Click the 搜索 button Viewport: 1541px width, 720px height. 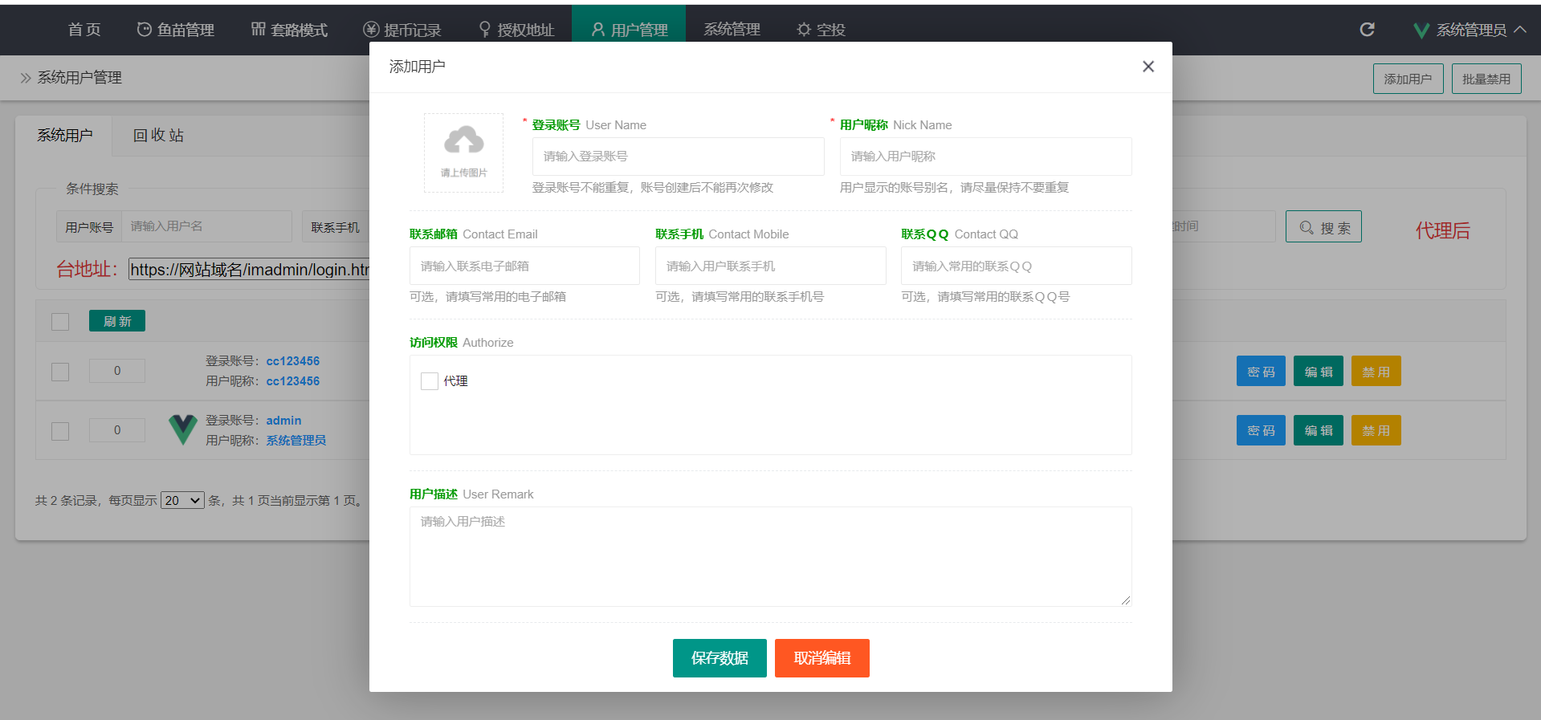[x=1323, y=227]
